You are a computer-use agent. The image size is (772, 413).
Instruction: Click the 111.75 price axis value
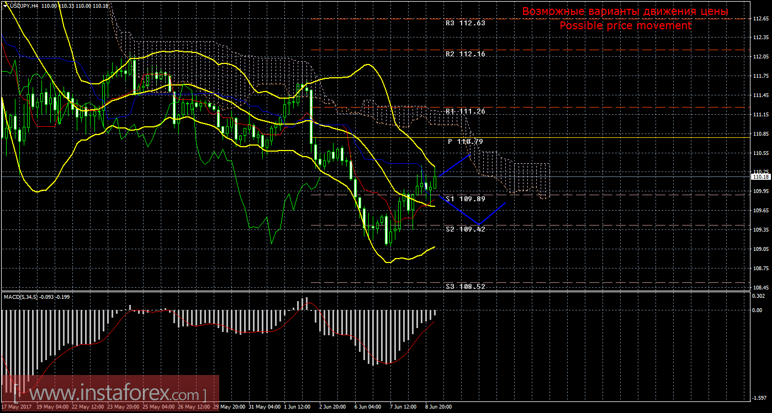[x=760, y=76]
